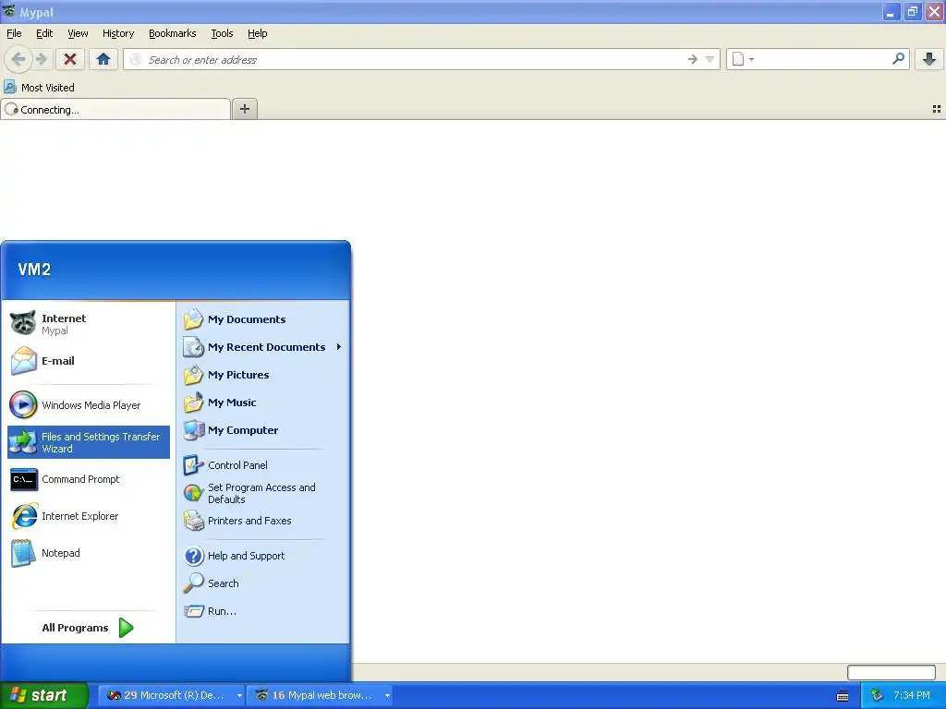Open the Home page button
Image resolution: width=946 pixels, height=709 pixels.
pyautogui.click(x=103, y=59)
